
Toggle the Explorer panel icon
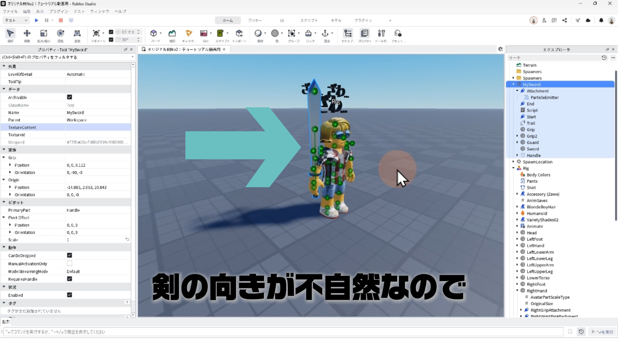pos(348,34)
